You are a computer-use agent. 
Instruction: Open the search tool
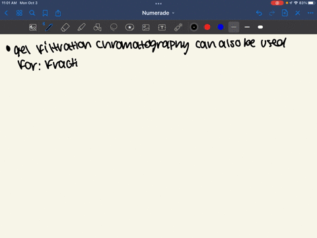tap(32, 13)
